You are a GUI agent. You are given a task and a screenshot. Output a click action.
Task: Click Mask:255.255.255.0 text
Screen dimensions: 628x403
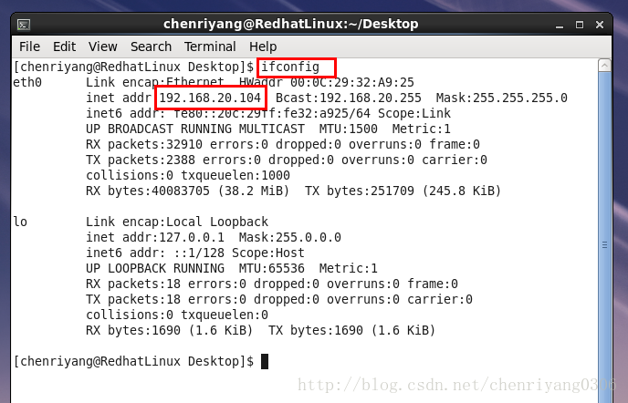click(x=501, y=98)
